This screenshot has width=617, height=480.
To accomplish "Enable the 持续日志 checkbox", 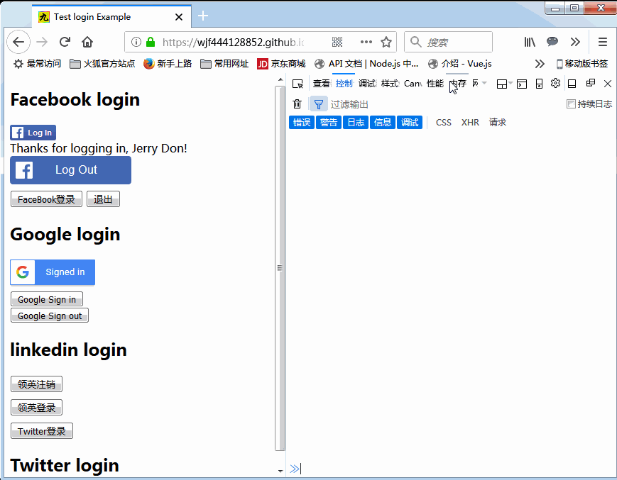I will point(571,103).
